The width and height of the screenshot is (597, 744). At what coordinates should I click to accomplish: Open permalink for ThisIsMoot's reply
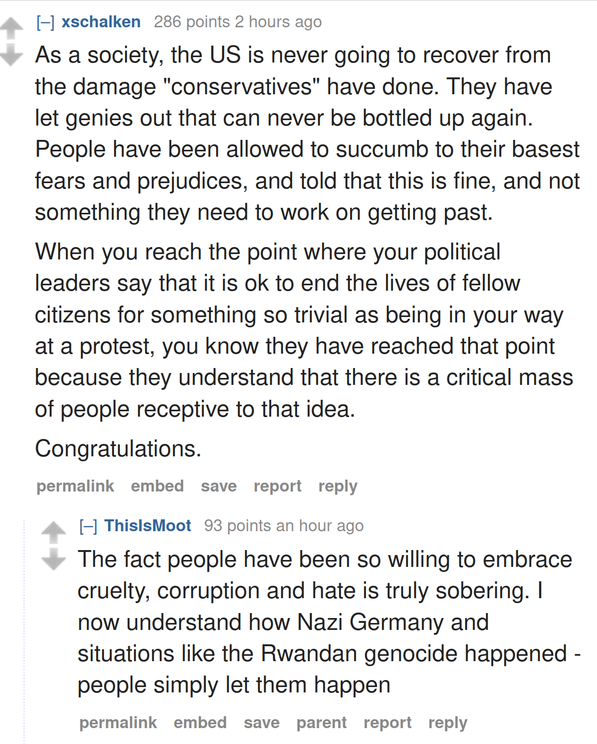118,723
